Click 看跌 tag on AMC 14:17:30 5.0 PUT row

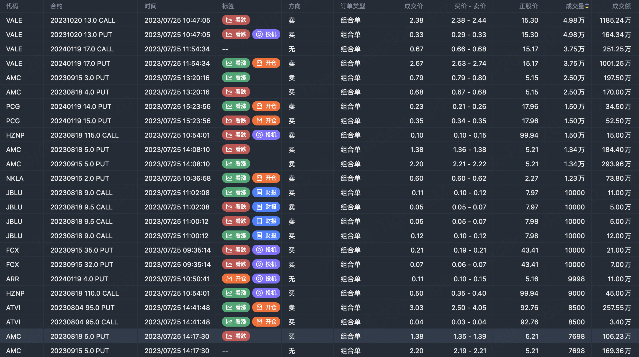click(236, 336)
